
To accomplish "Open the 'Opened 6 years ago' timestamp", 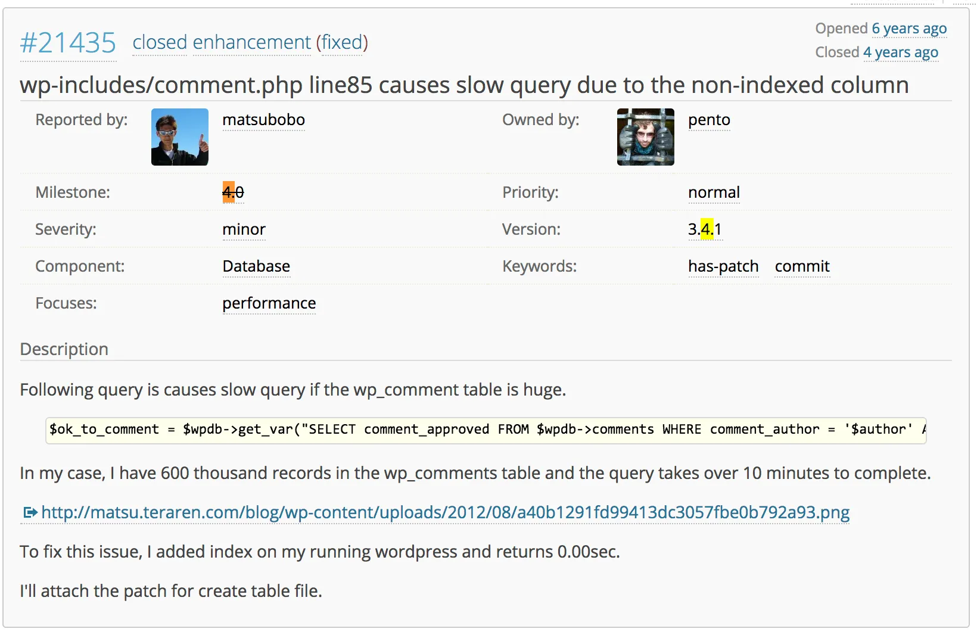I will pos(909,29).
